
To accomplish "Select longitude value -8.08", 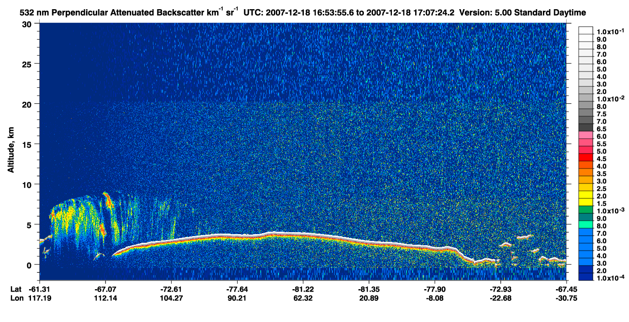I will tap(434, 298).
